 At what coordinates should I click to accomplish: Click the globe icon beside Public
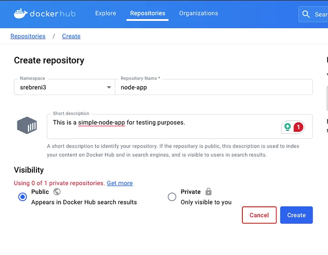(57, 192)
